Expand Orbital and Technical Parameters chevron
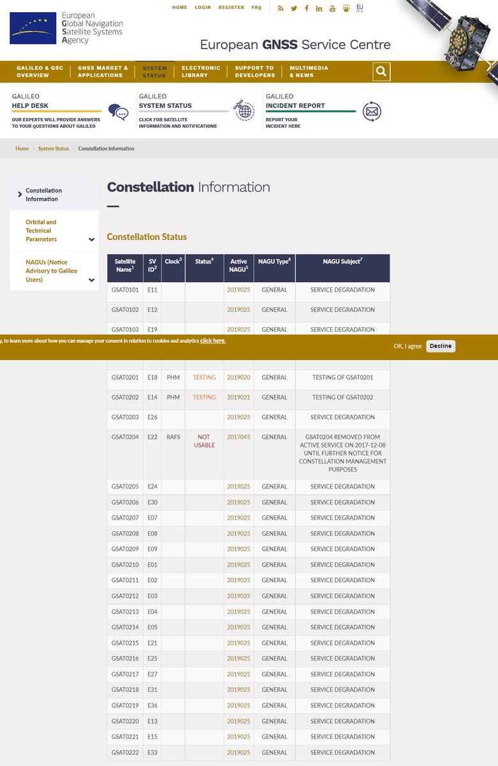Image resolution: width=498 pixels, height=766 pixels. [91, 240]
